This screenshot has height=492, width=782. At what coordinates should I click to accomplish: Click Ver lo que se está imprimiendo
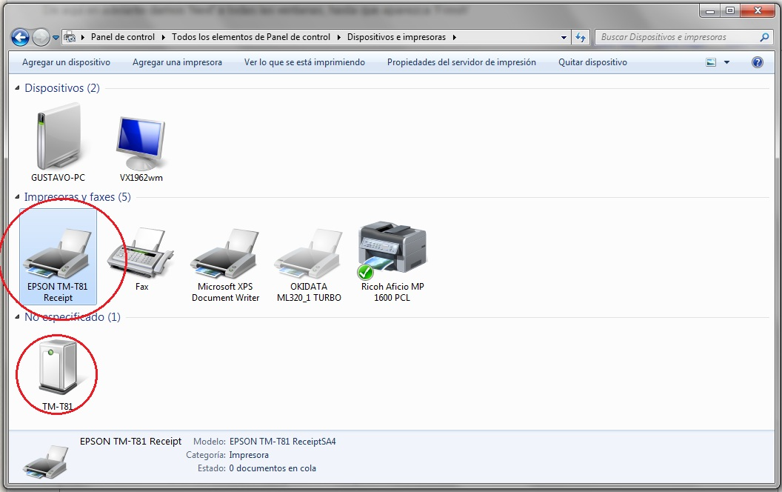pyautogui.click(x=304, y=62)
